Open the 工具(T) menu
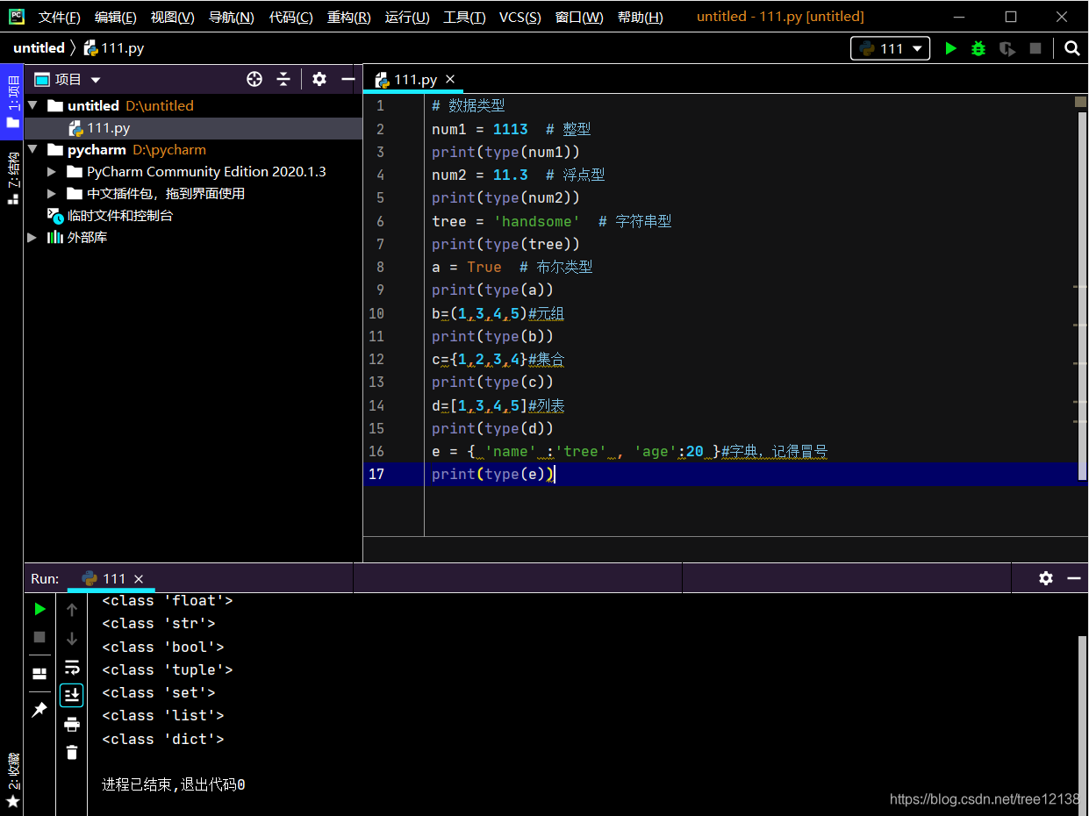The width and height of the screenshot is (1089, 816). point(464,18)
